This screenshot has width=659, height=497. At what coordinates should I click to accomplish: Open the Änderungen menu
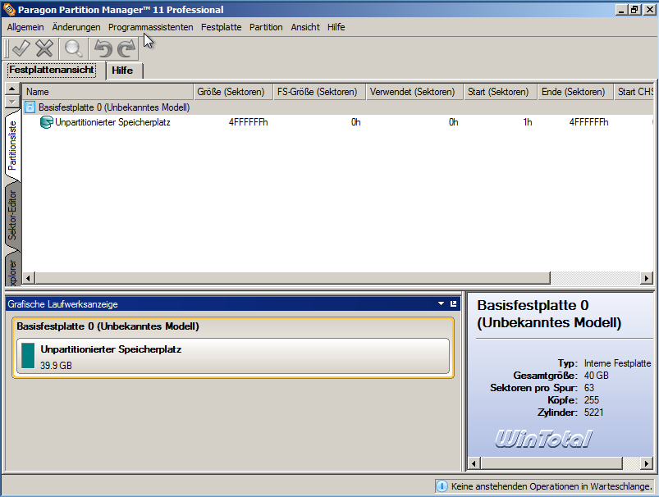click(x=76, y=27)
